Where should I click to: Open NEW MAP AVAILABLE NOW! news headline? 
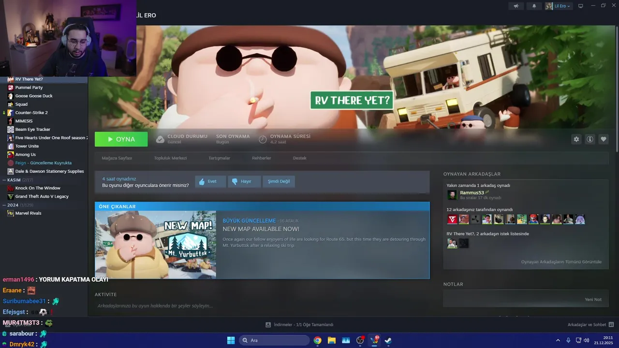click(261, 229)
